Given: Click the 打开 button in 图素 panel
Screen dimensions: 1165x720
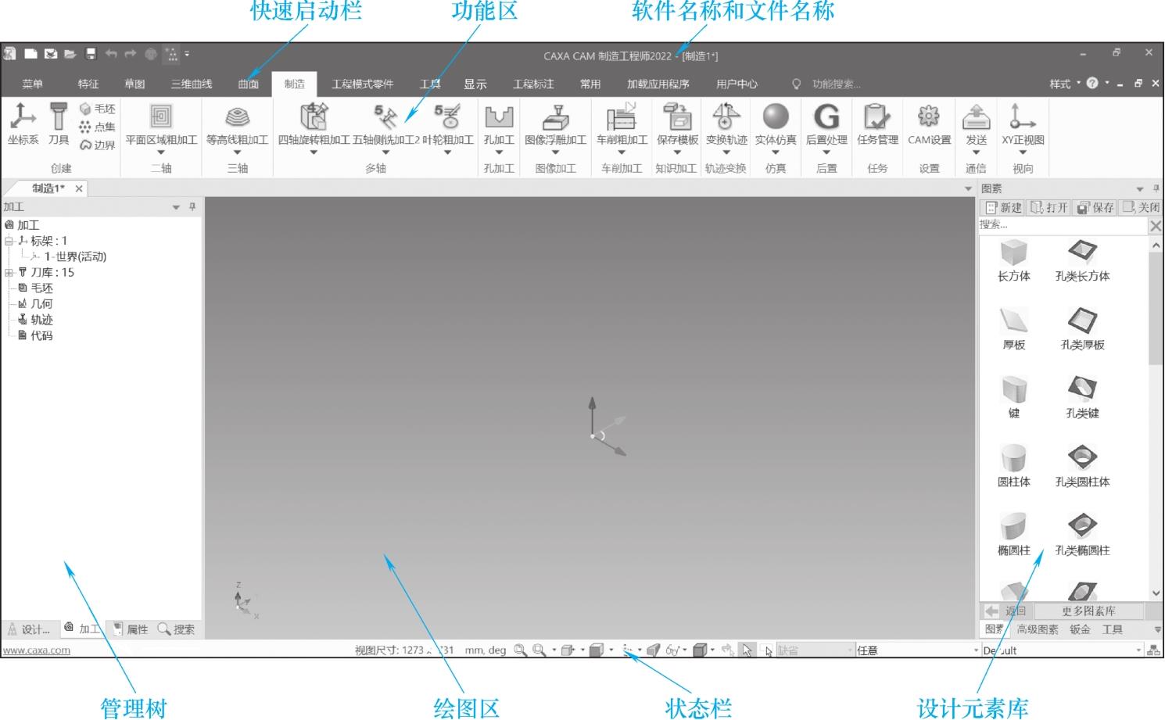Looking at the screenshot, I should click(1048, 207).
